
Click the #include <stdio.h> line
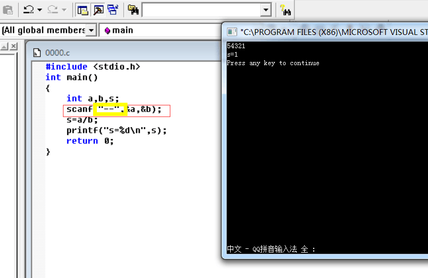point(93,67)
